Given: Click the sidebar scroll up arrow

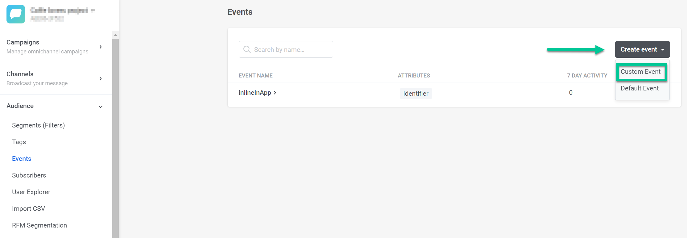Looking at the screenshot, I should coord(115,35).
